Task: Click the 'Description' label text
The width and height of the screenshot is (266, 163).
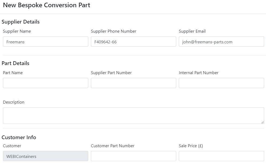Action: pos(14,102)
